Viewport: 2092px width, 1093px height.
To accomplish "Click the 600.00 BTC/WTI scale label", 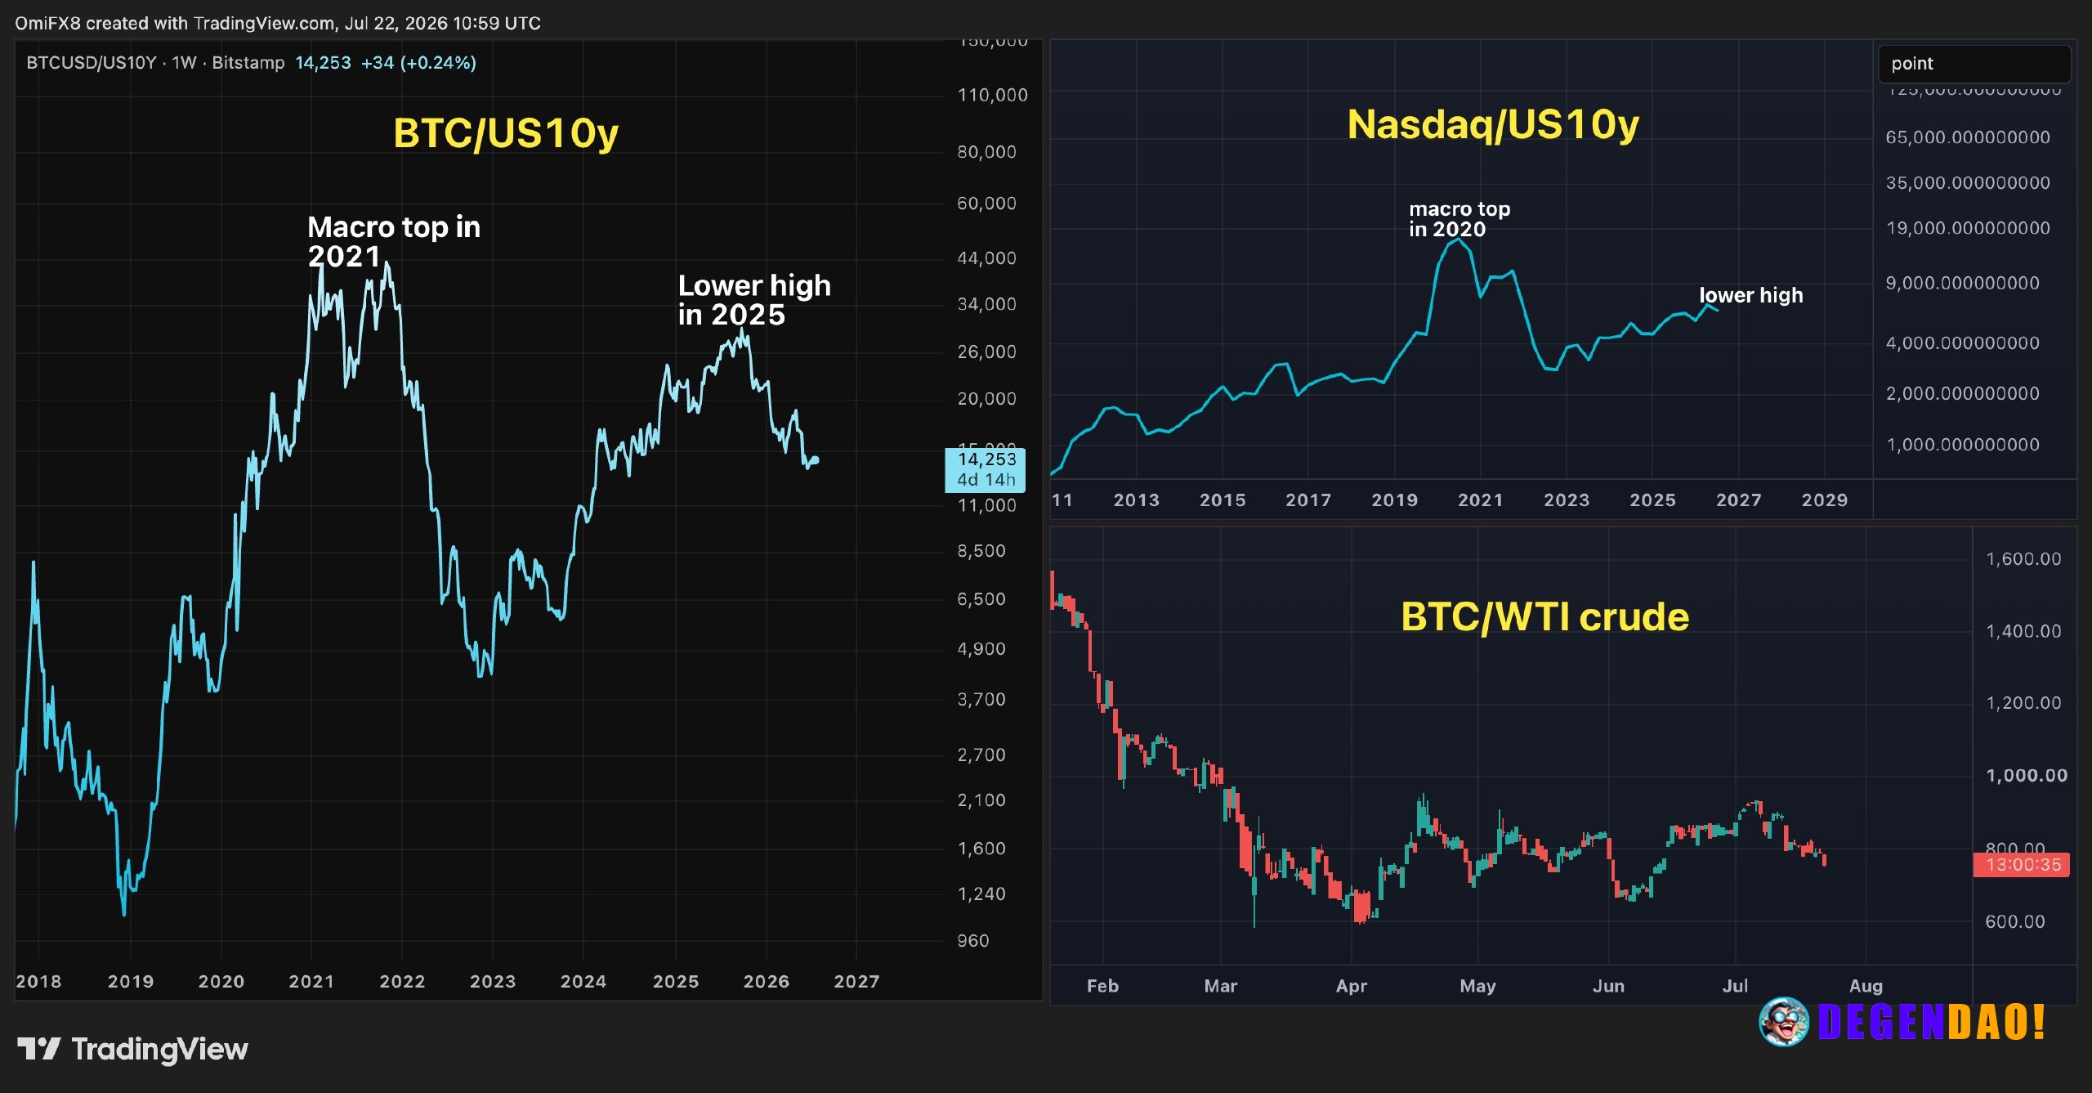I will [x=2015, y=922].
